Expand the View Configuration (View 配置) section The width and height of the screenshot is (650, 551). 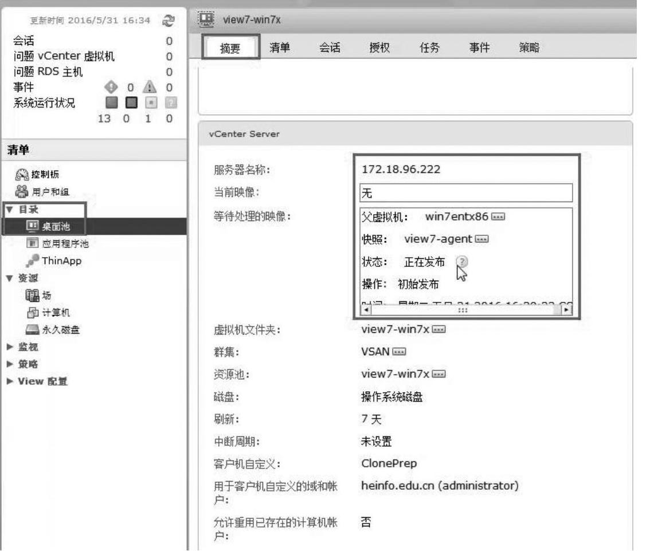point(10,381)
